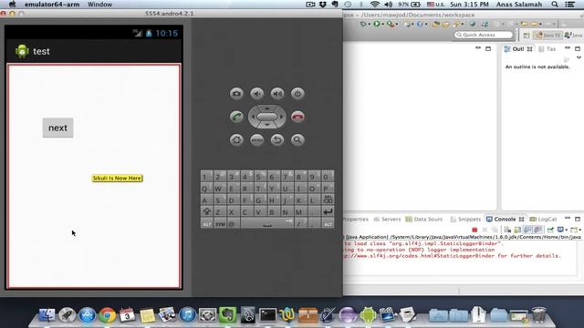
Task: Select the Snippets tab in Eclipse
Action: coord(465,219)
